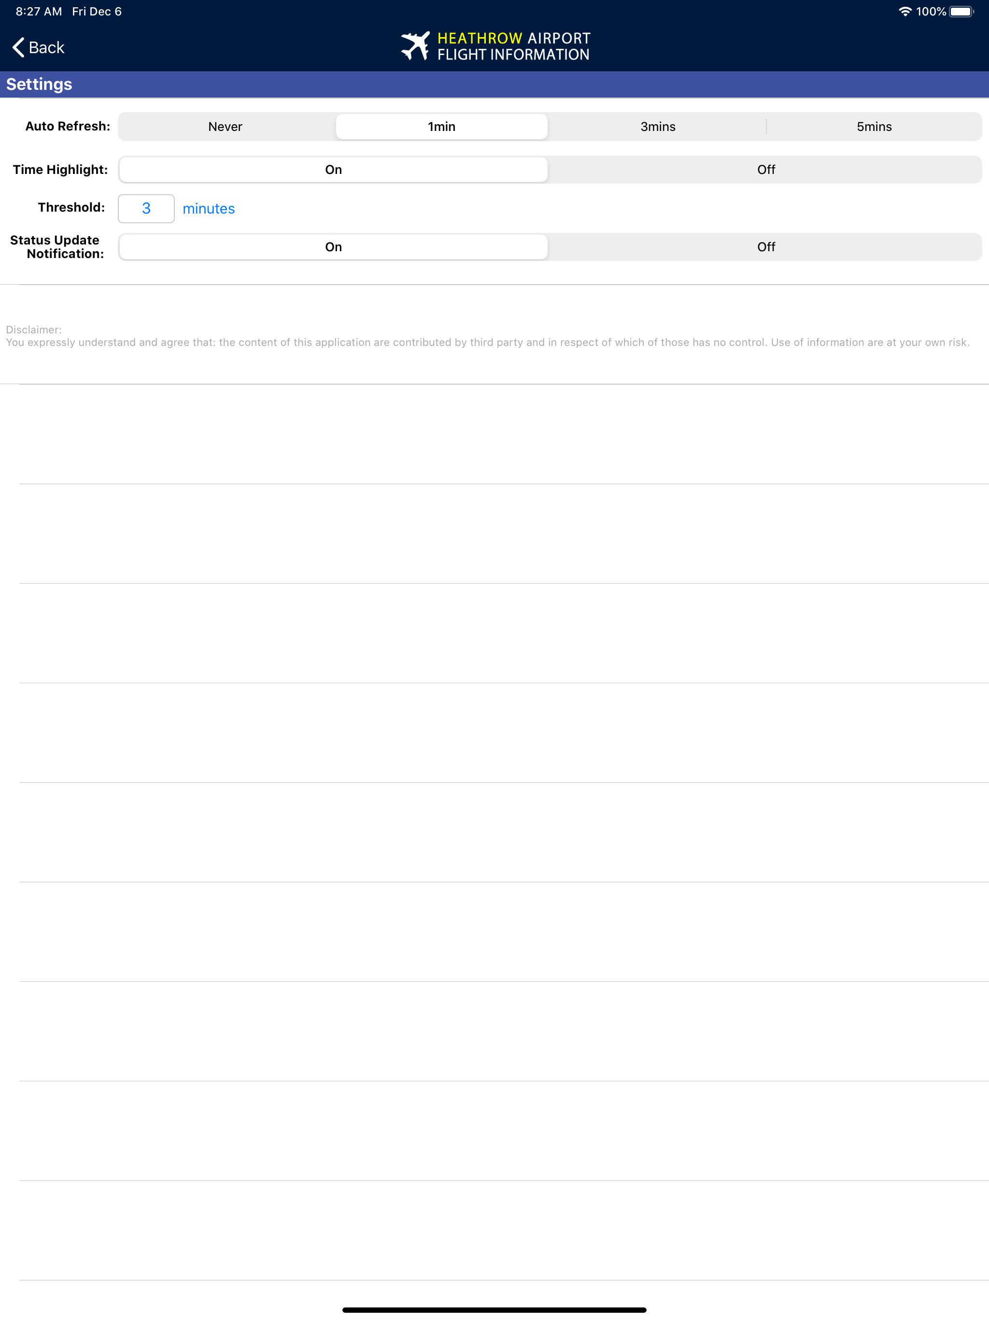Screen dimensions: 989x1320
Task: Tap the 8:27 AM clock
Action: pos(39,11)
